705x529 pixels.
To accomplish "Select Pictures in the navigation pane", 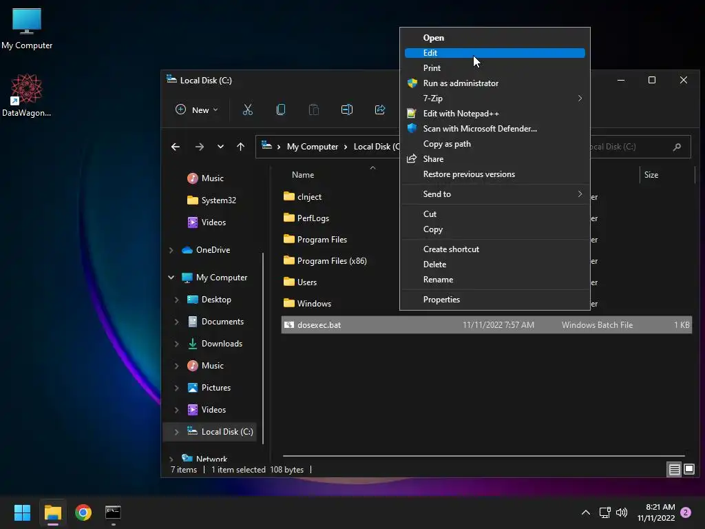I will (x=209, y=388).
